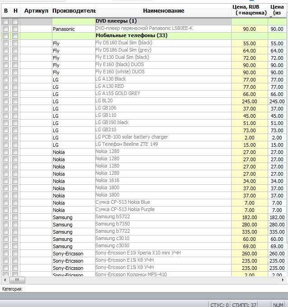Click the Н column header

(x=15, y=11)
